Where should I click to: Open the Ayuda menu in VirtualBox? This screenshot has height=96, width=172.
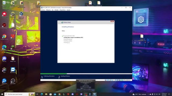pyautogui.click(x=68, y=10)
